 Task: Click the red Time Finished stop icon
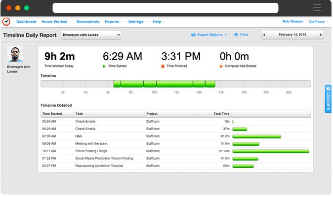click(x=163, y=66)
